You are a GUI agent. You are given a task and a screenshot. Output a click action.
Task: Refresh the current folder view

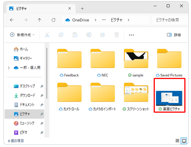[x=54, y=20]
